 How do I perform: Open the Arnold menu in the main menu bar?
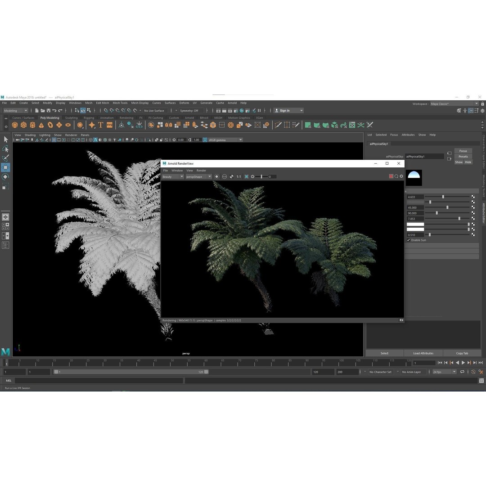(x=232, y=103)
